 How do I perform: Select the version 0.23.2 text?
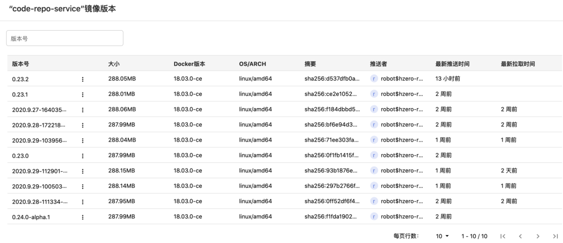[20, 79]
